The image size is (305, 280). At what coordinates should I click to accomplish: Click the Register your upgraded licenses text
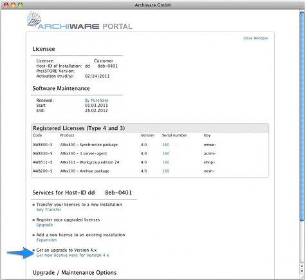68,219
